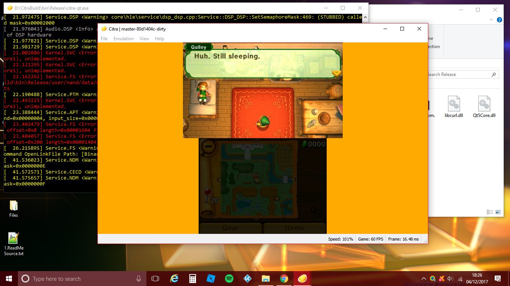Activate the taskbar microphone voice search
510x286 pixels.
139,279
